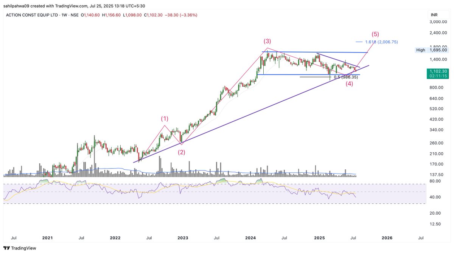This screenshot has width=454, height=254.
Task: Click the close value C1,102.30 in the legend
Action: pyautogui.click(x=157, y=14)
